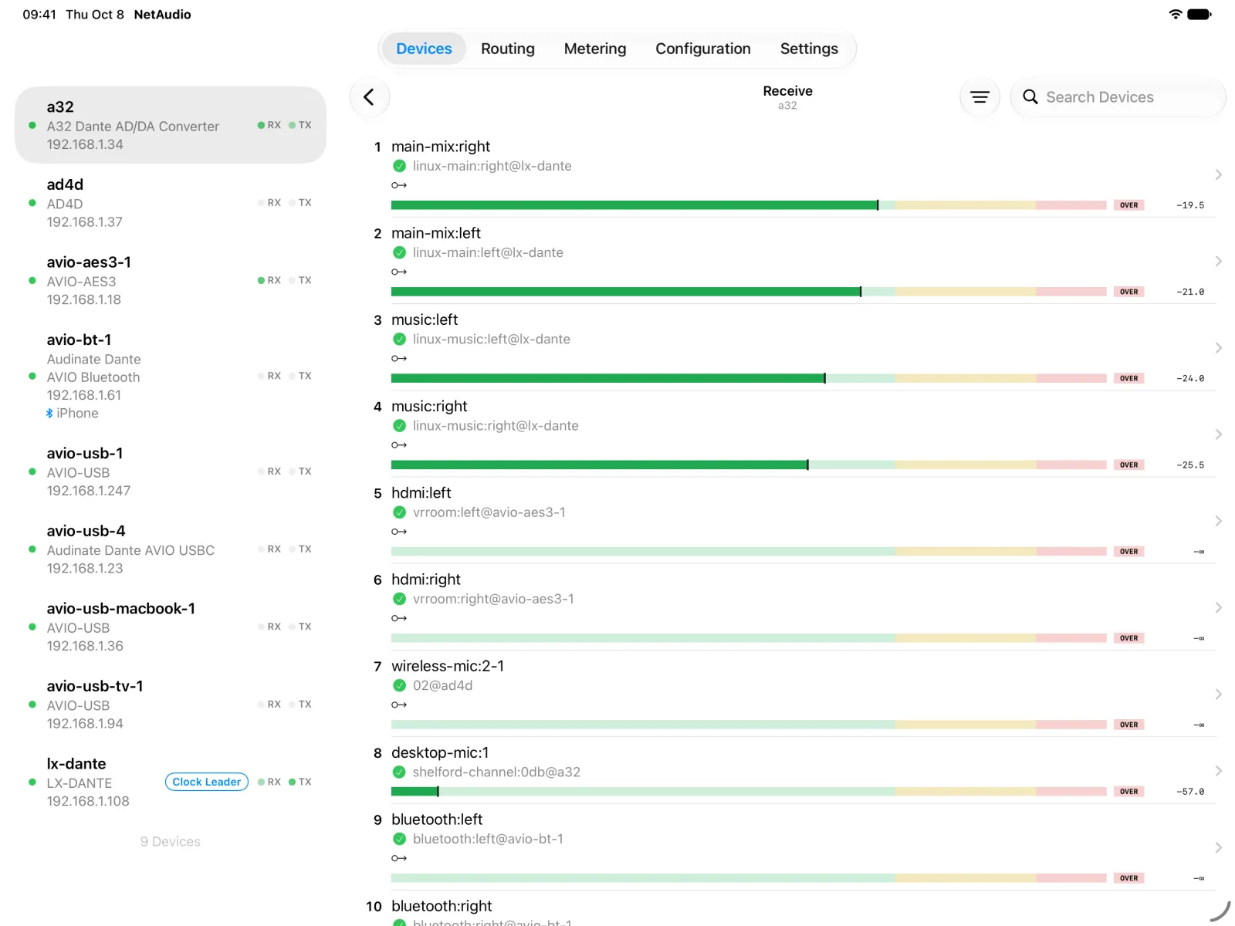Image resolution: width=1235 pixels, height=926 pixels.
Task: Select the avio-bt-1 device
Action: click(x=171, y=376)
